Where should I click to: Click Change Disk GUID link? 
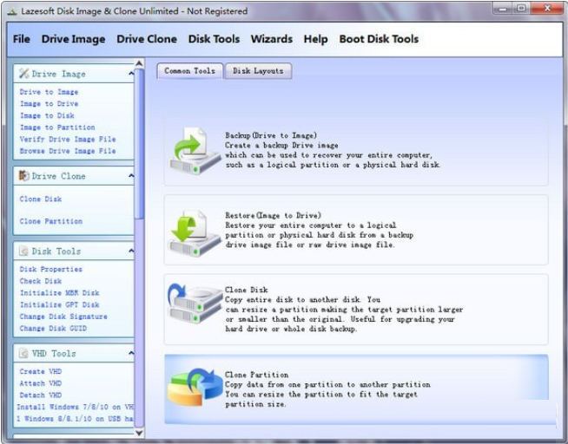(x=53, y=329)
